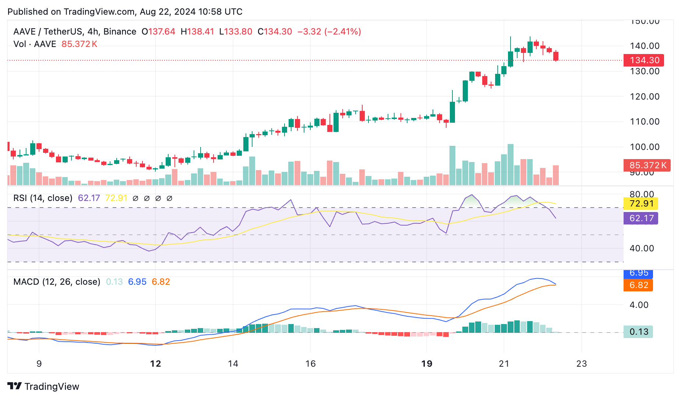
Task: Click the bold date label 19 on time axis
Action: click(x=427, y=364)
